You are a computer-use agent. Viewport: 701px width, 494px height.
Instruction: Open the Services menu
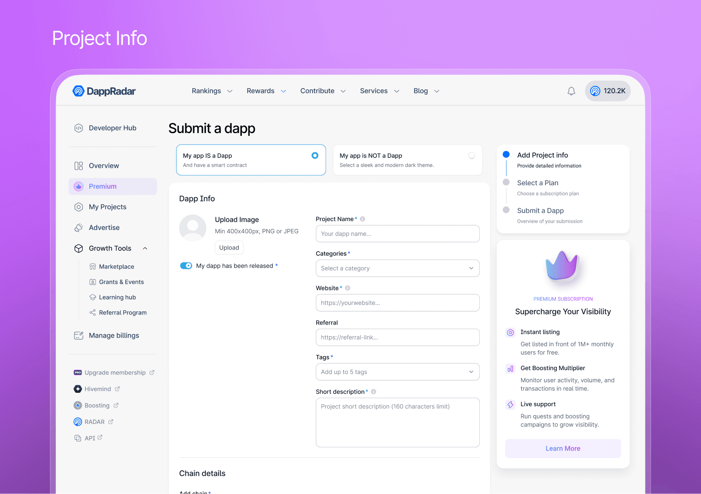380,91
